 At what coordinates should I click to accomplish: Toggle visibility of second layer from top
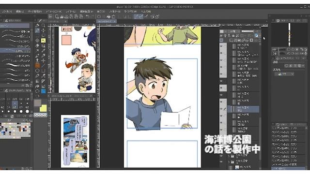pos(221,53)
